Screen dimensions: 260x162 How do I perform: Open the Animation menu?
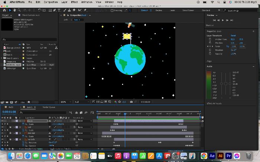point(87,2)
